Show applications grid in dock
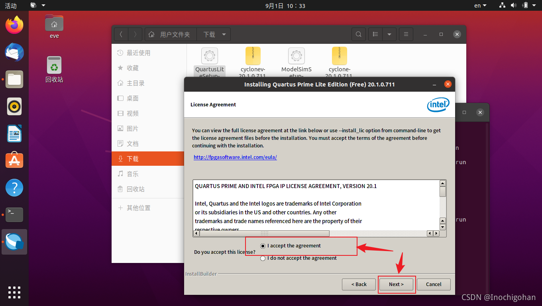Image resolution: width=542 pixels, height=306 pixels. [x=14, y=292]
